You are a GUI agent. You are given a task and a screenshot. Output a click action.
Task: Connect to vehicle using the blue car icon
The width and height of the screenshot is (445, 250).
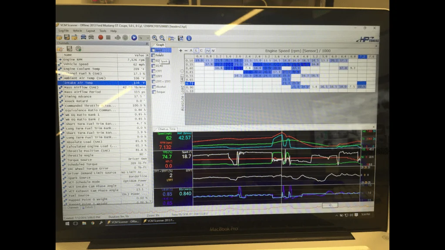(x=84, y=37)
